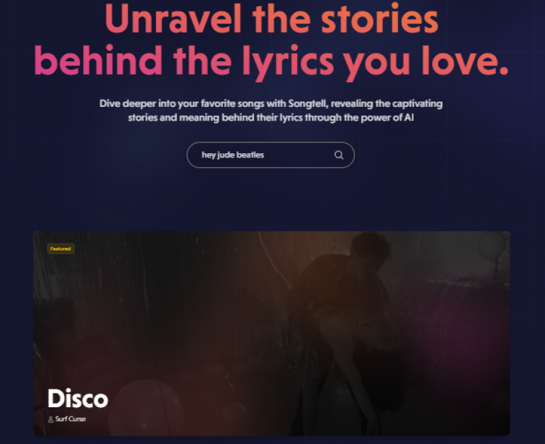Open the Surf Curse artist link
The width and height of the screenshot is (545, 444).
point(71,419)
